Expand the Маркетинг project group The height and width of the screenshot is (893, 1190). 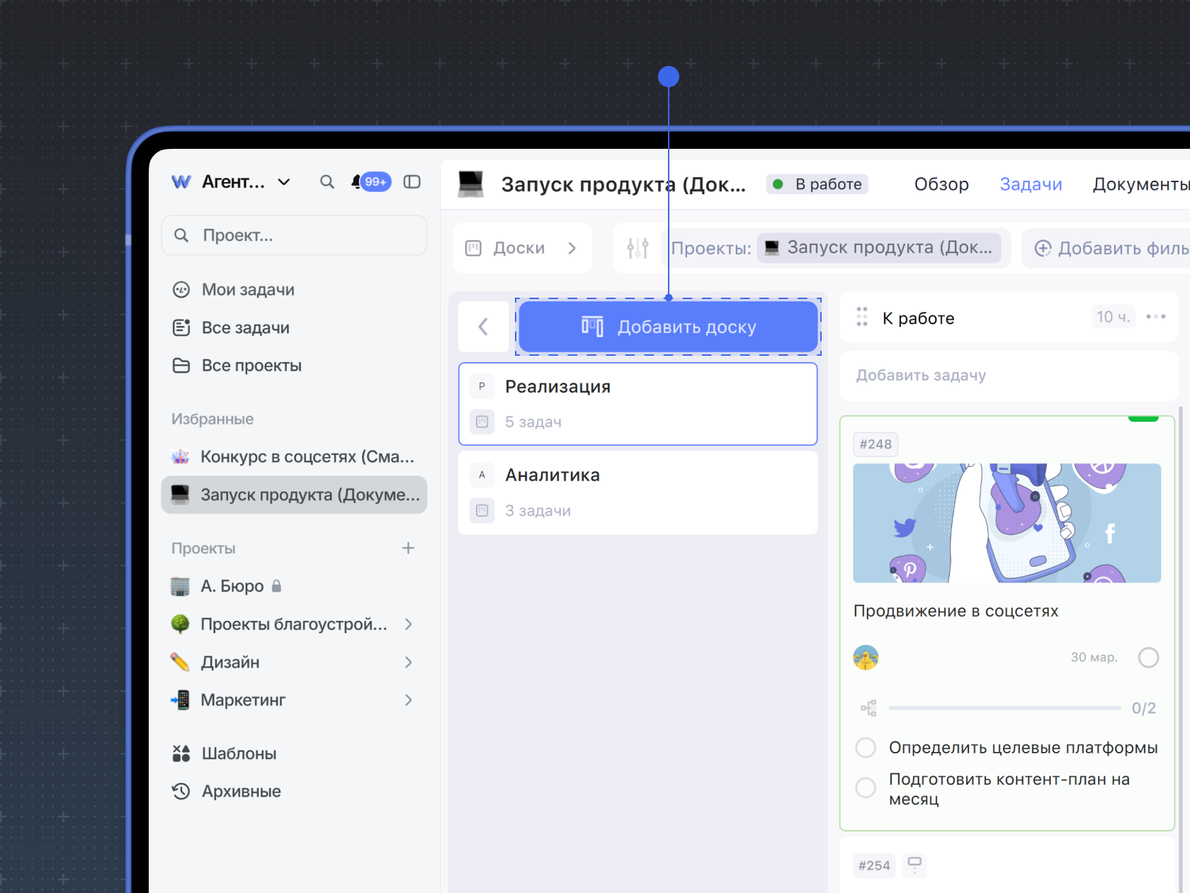[x=408, y=700]
